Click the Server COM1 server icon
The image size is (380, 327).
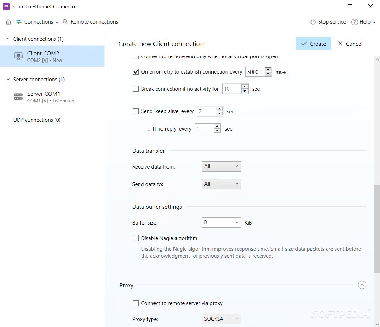pyautogui.click(x=18, y=97)
